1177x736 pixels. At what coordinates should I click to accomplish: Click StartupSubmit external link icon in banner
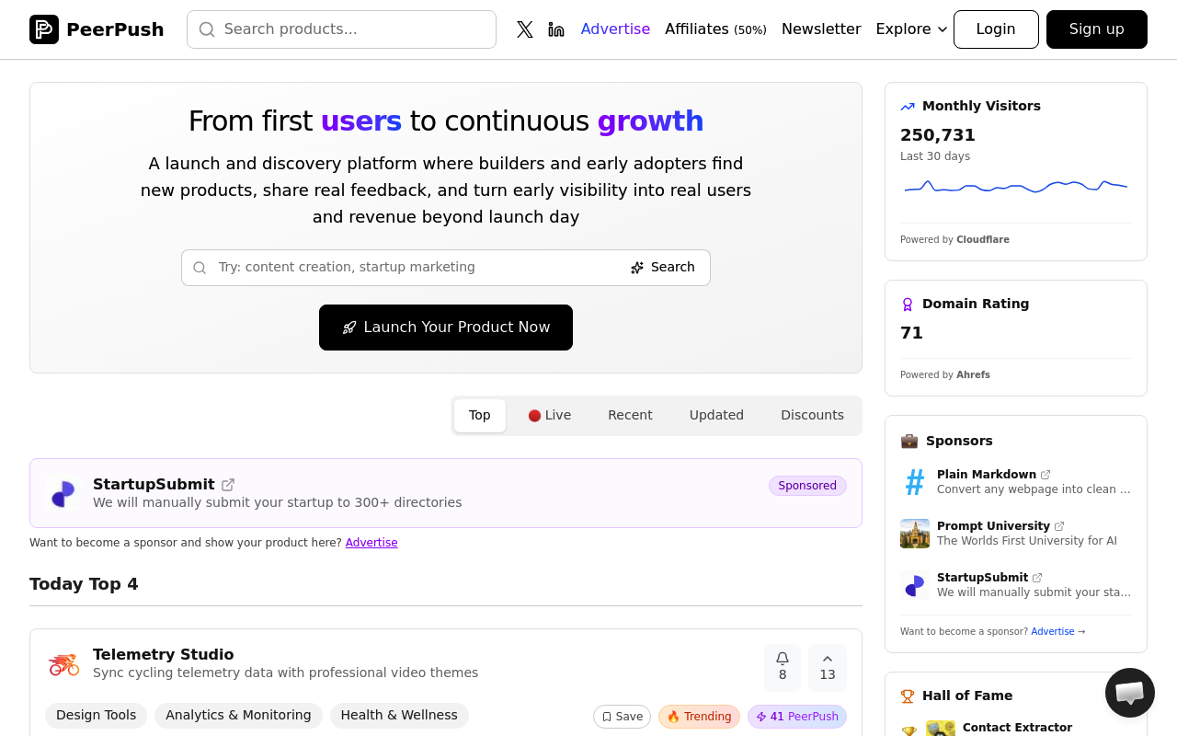(228, 485)
